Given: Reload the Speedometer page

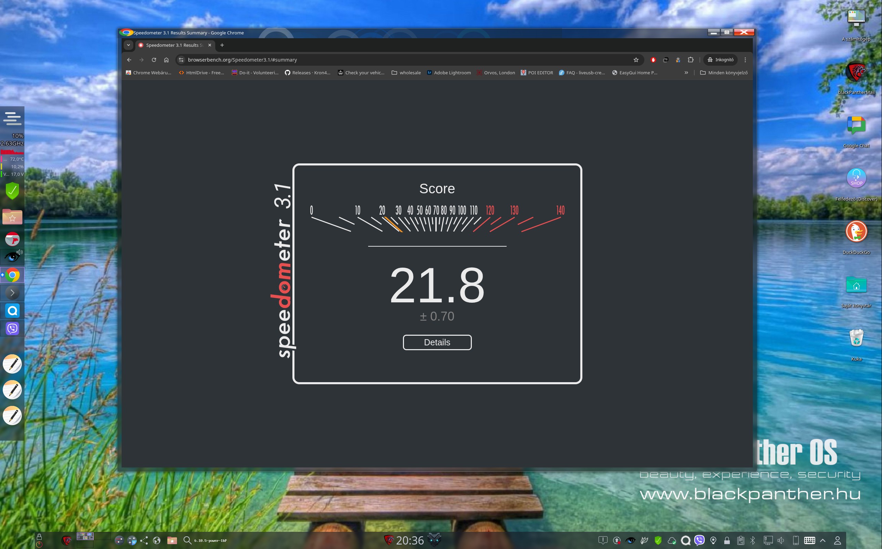Looking at the screenshot, I should [154, 60].
